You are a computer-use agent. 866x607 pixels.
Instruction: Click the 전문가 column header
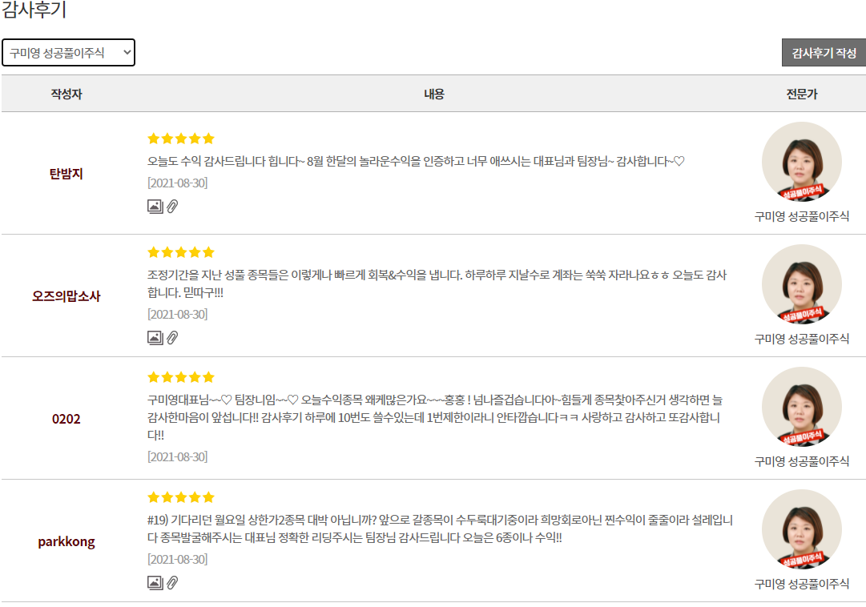802,94
